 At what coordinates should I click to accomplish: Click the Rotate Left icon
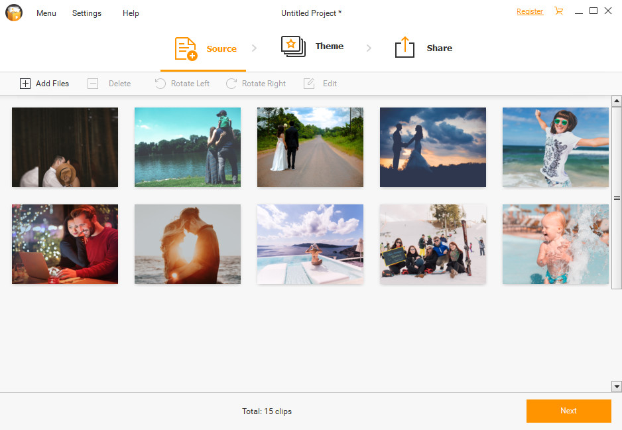pos(160,84)
